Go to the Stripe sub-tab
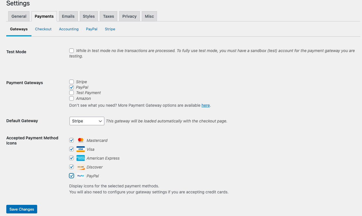 point(110,29)
